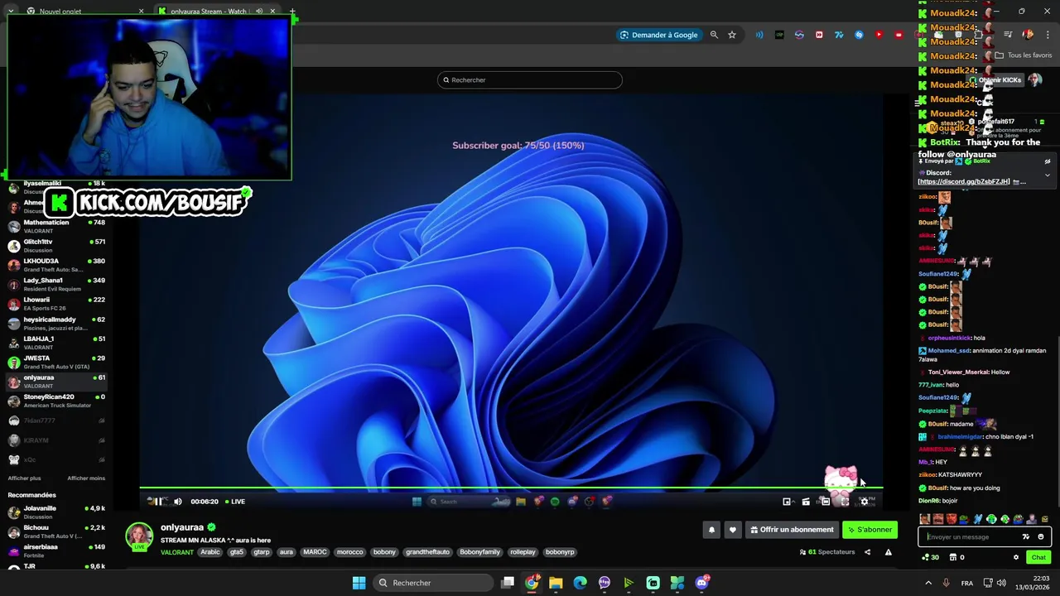The image size is (1060, 596).
Task: Open the chat emoji picker
Action: pyautogui.click(x=1041, y=536)
